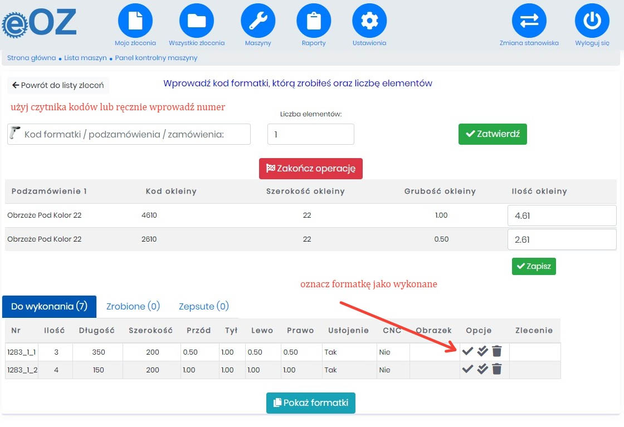
Task: Click Pokaż formatki button
Action: click(x=311, y=403)
